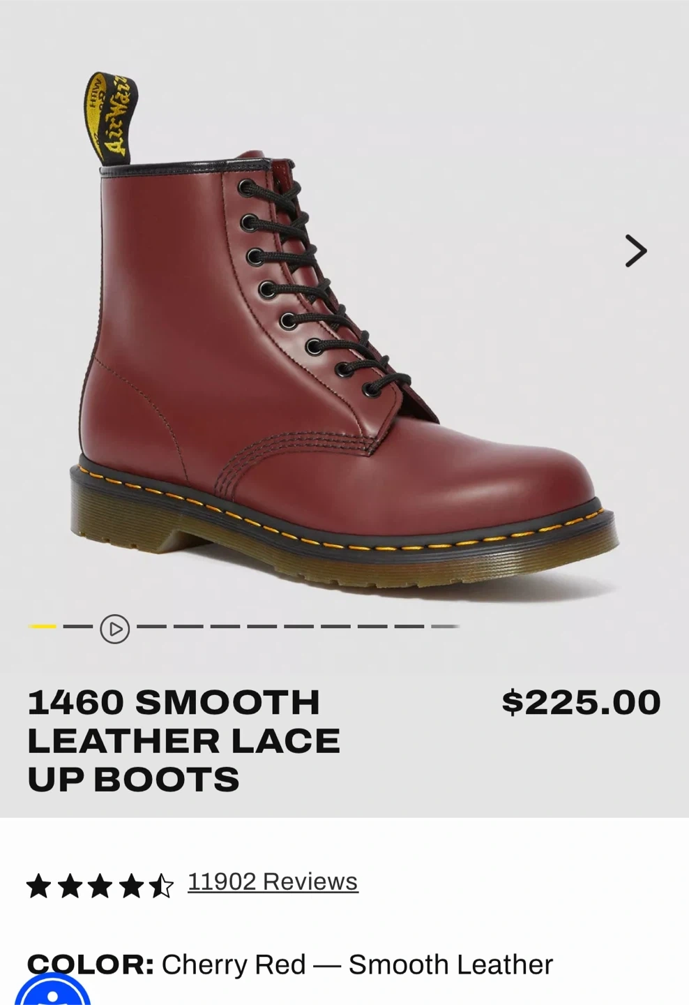
Task: Select the first yellow carousel indicator
Action: [x=42, y=626]
